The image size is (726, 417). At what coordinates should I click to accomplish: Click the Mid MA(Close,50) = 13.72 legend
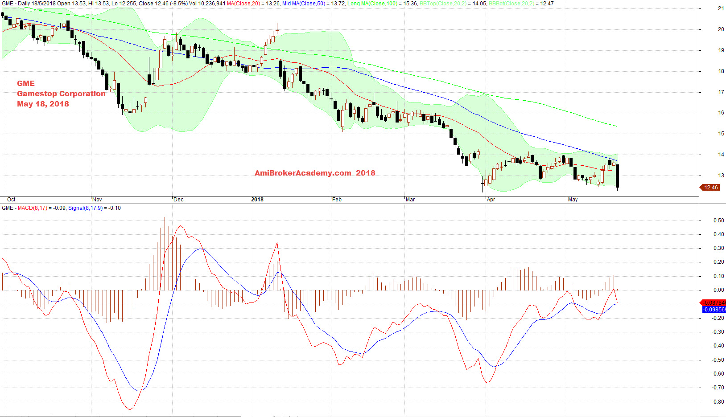313,4
